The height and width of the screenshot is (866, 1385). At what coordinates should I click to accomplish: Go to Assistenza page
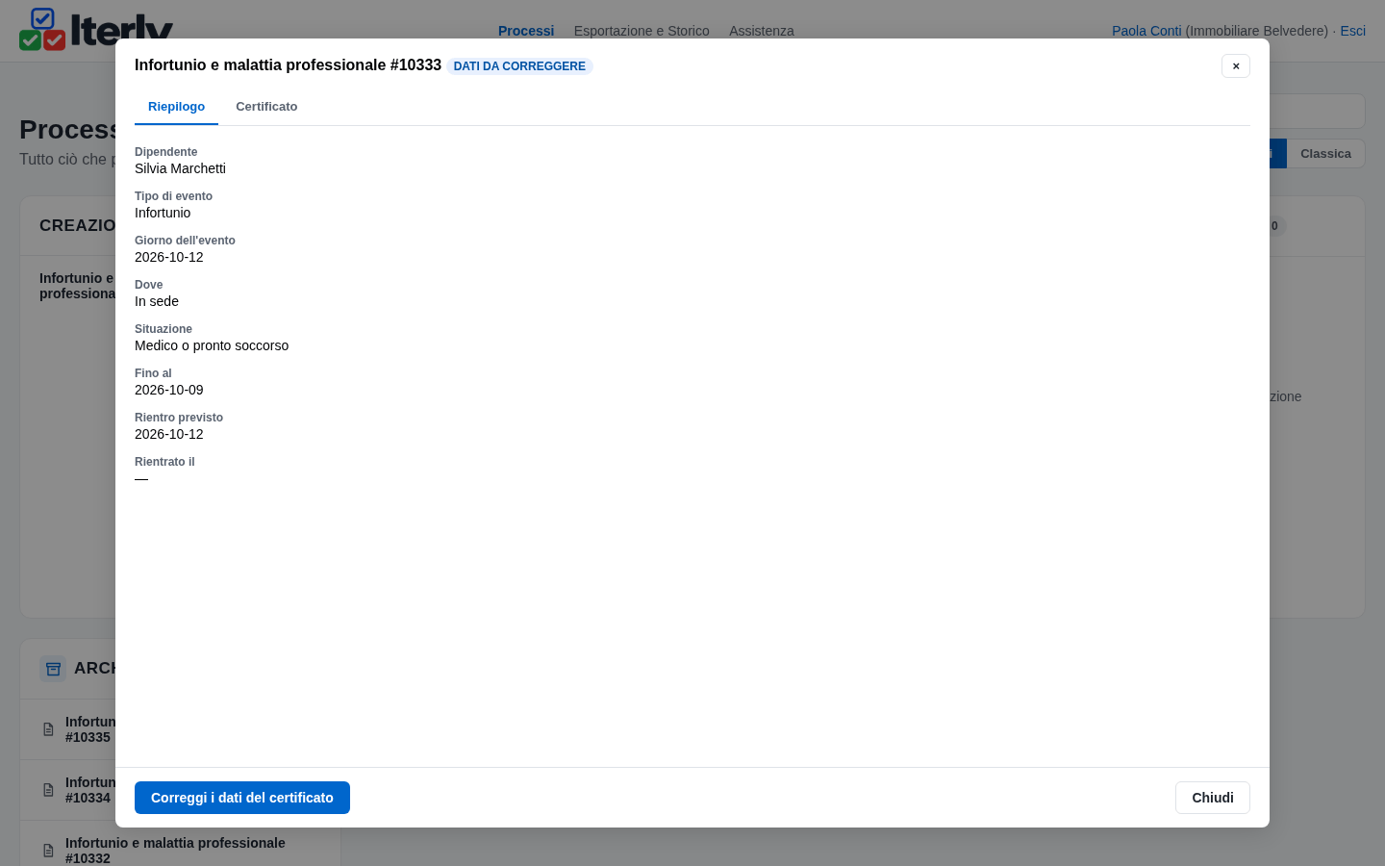pos(762,31)
